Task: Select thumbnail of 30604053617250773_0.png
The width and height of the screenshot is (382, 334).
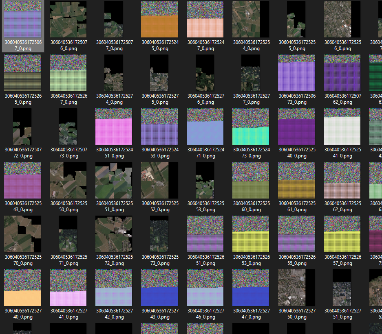Action: click(x=68, y=127)
